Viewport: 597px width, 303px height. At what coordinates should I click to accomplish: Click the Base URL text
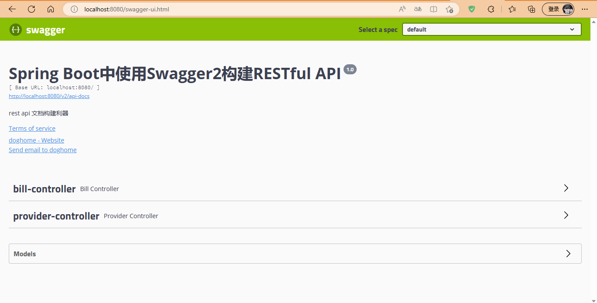(x=54, y=87)
